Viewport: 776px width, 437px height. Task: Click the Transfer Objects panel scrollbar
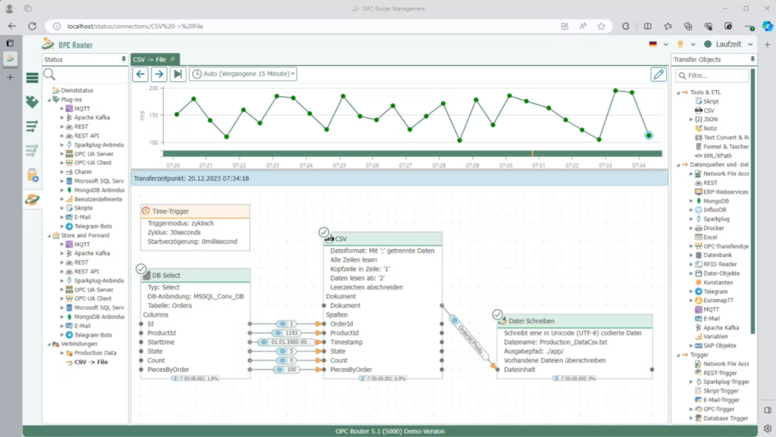(x=753, y=201)
